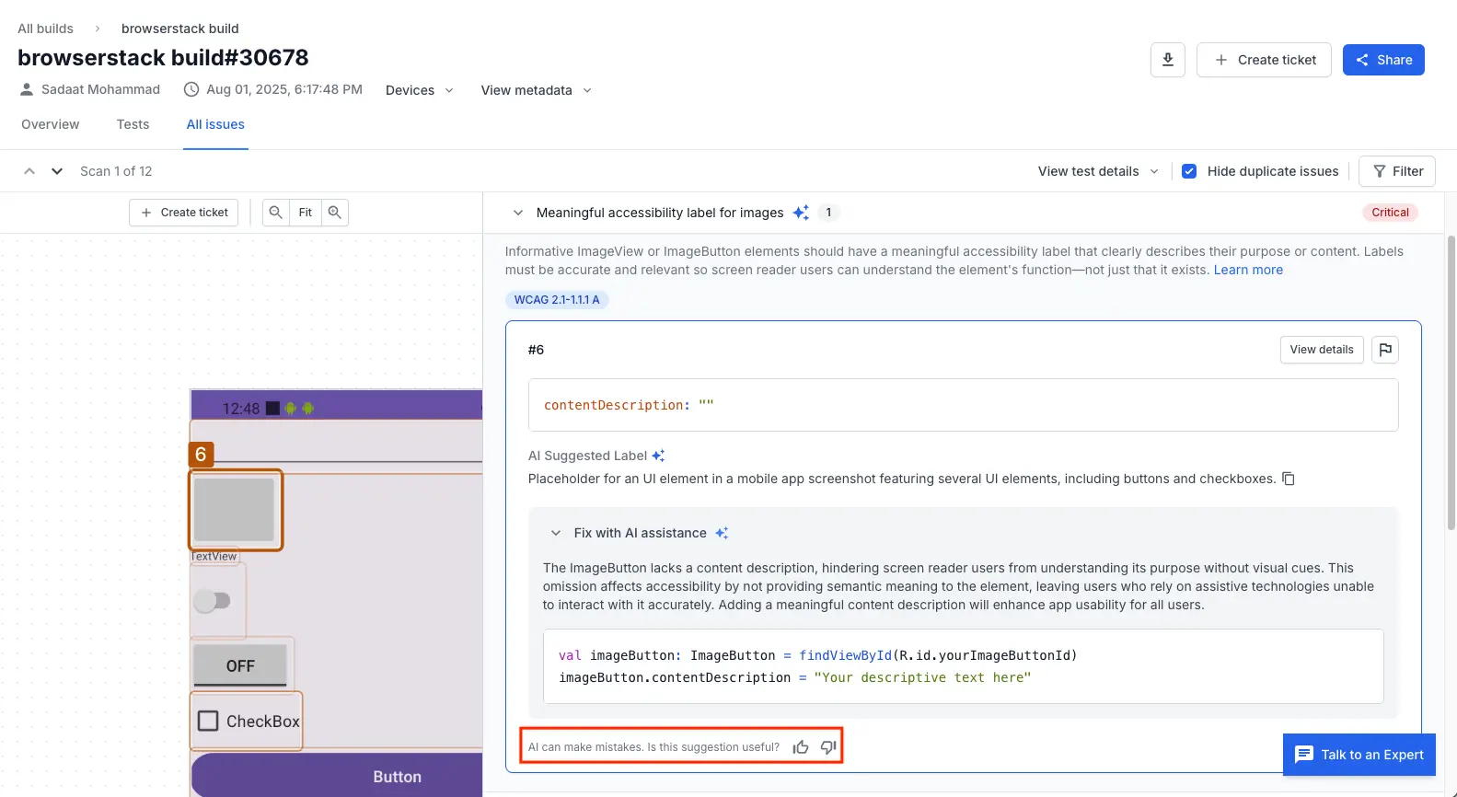The image size is (1457, 797).
Task: Collapse the Fix with AI assistance section
Action: click(556, 533)
